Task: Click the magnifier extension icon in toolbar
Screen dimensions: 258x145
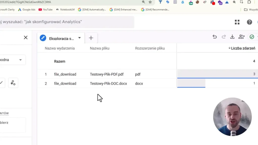Action: coord(234,2)
